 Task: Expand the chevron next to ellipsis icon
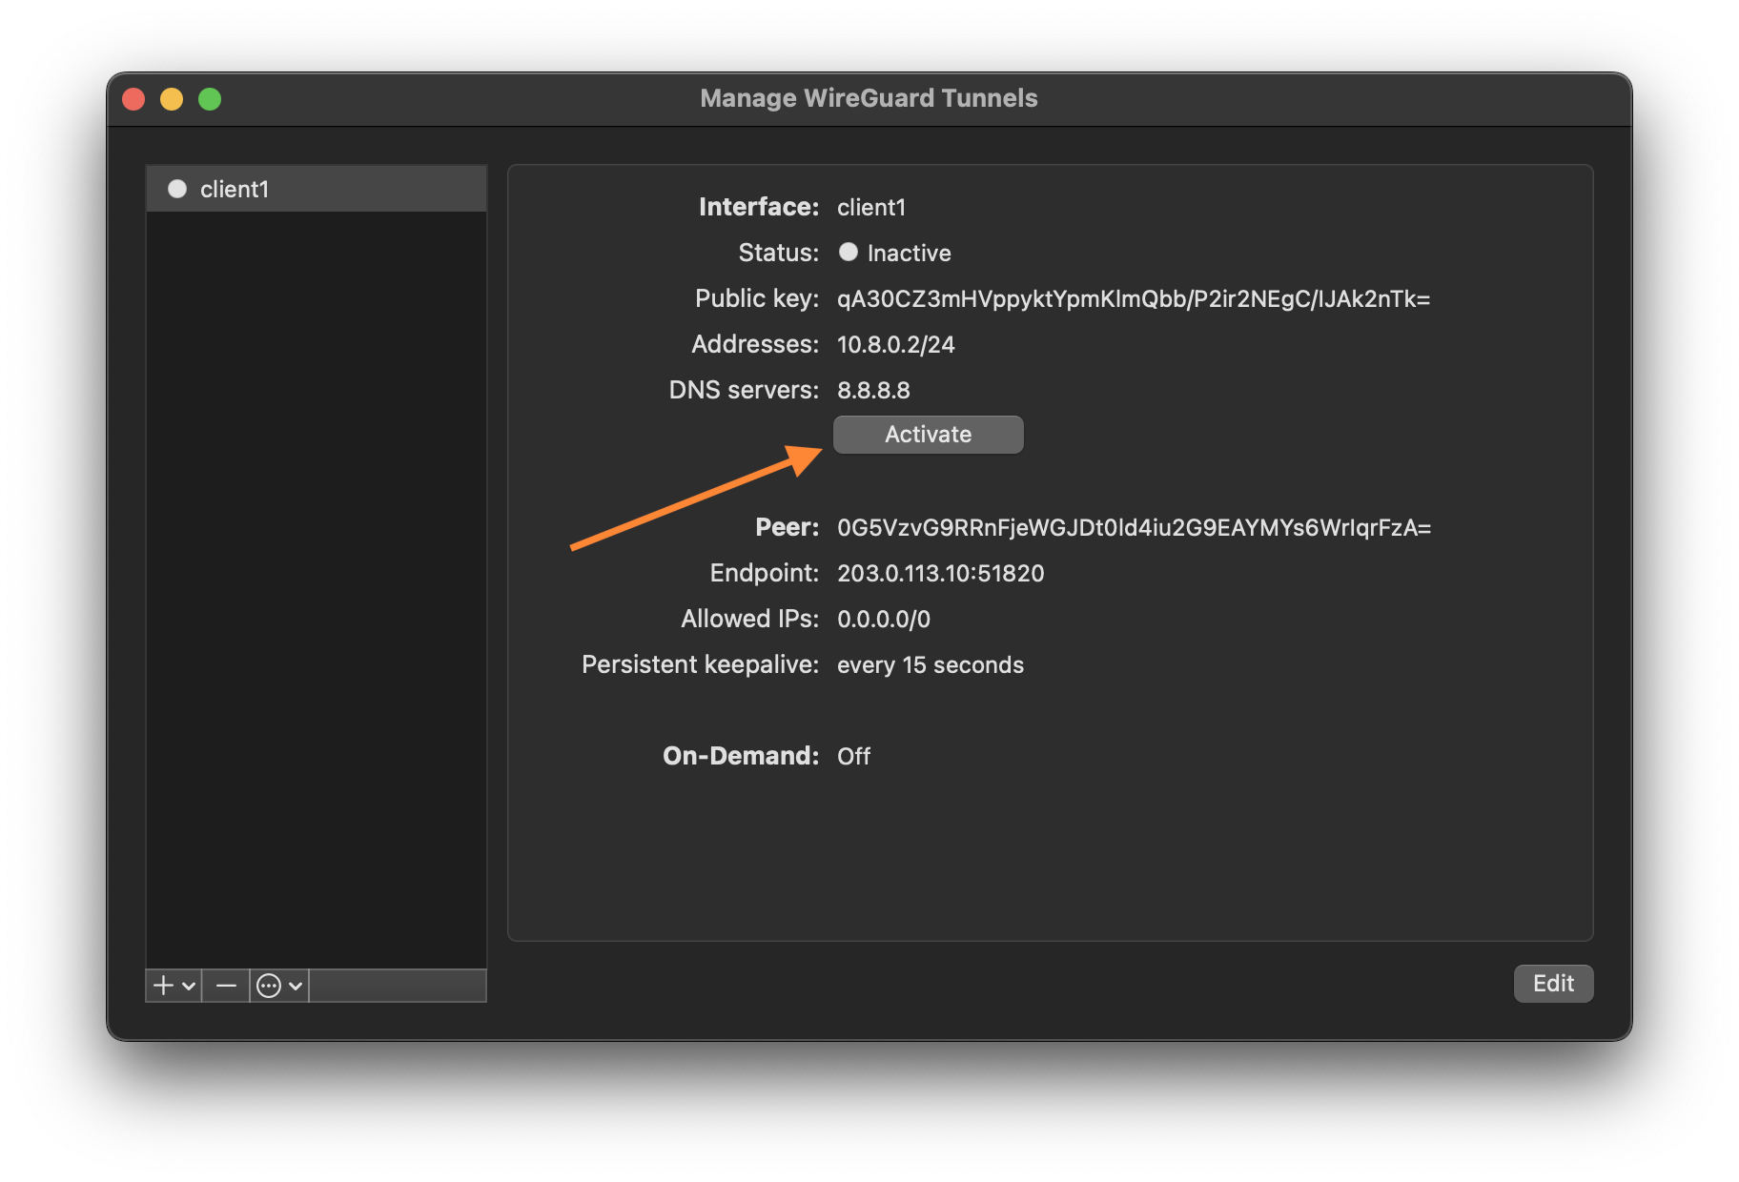point(296,986)
